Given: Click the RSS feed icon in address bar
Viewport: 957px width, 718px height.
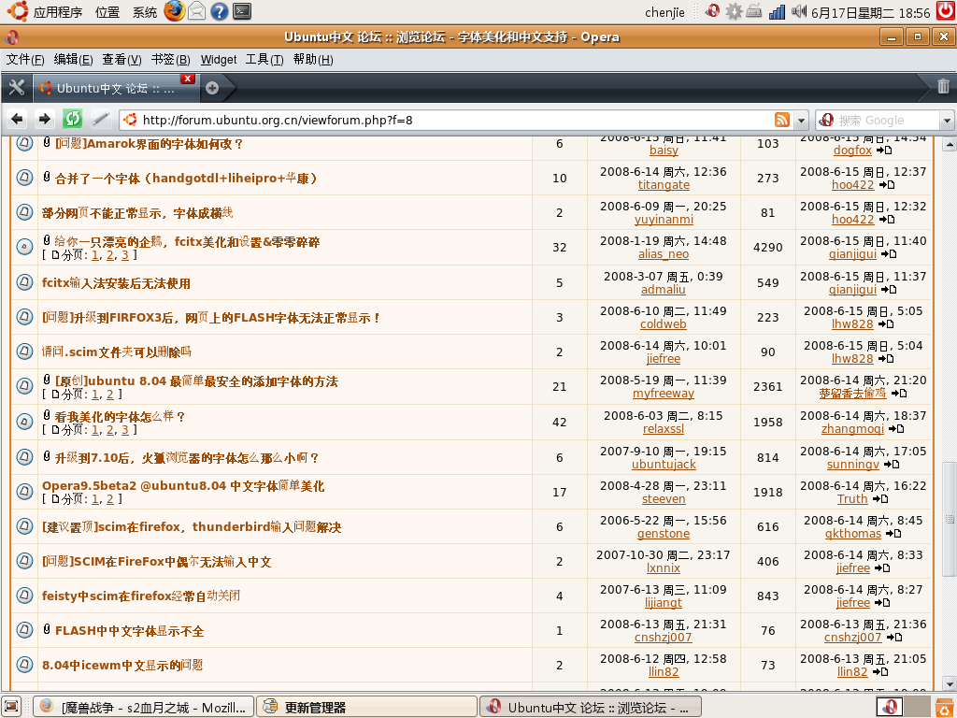Looking at the screenshot, I should click(782, 120).
